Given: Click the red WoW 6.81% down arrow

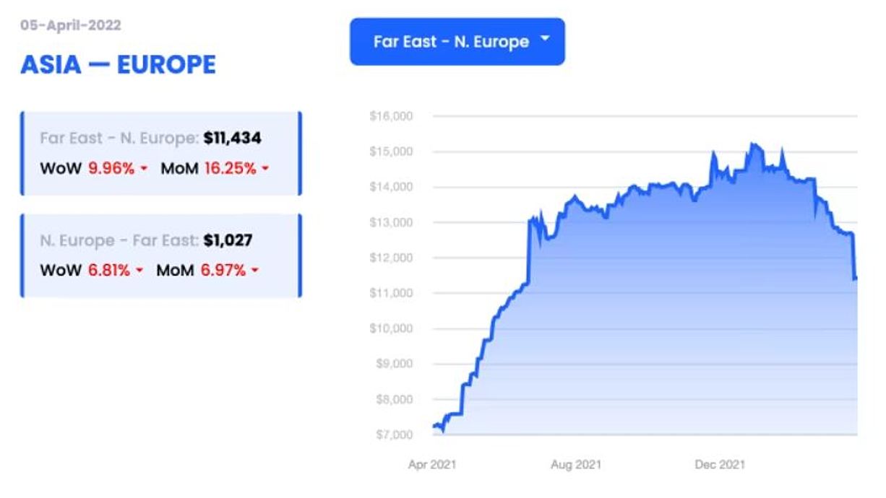Looking at the screenshot, I should pyautogui.click(x=139, y=271).
